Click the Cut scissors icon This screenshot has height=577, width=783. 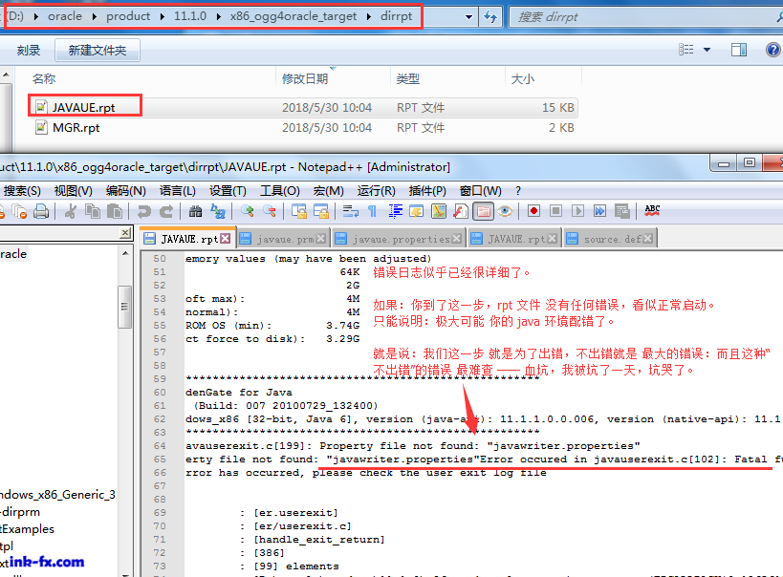coord(71,211)
